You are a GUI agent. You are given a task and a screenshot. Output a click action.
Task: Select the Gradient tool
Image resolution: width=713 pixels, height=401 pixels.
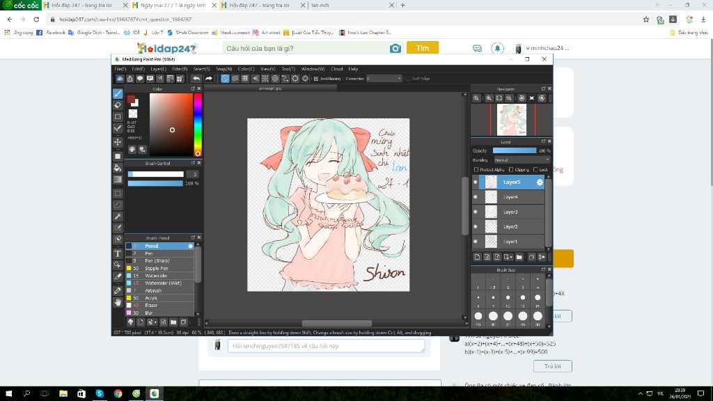pos(118,179)
